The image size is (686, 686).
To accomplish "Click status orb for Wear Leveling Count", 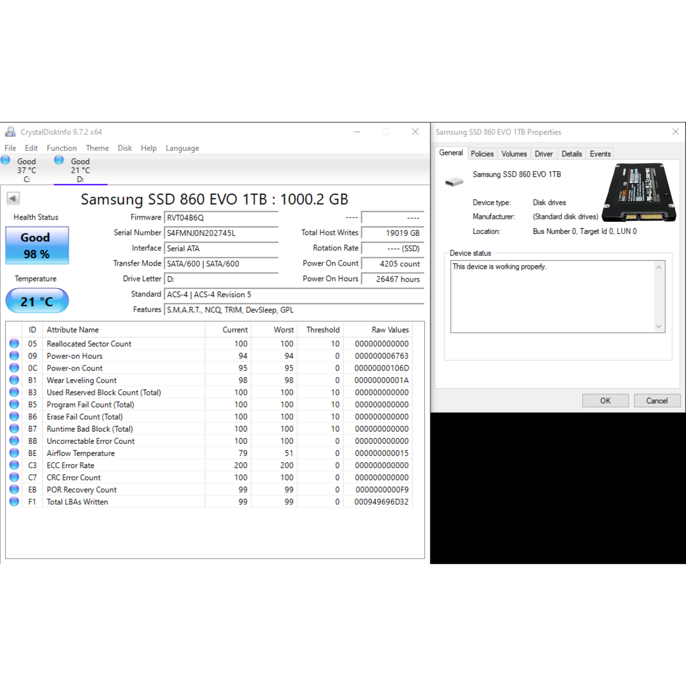I will point(14,380).
